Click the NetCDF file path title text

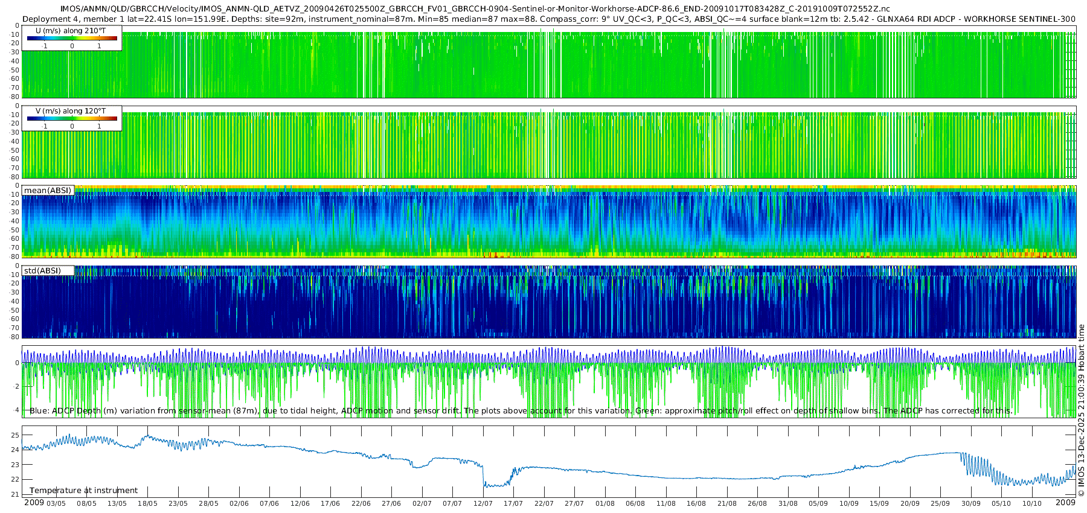tap(475, 8)
